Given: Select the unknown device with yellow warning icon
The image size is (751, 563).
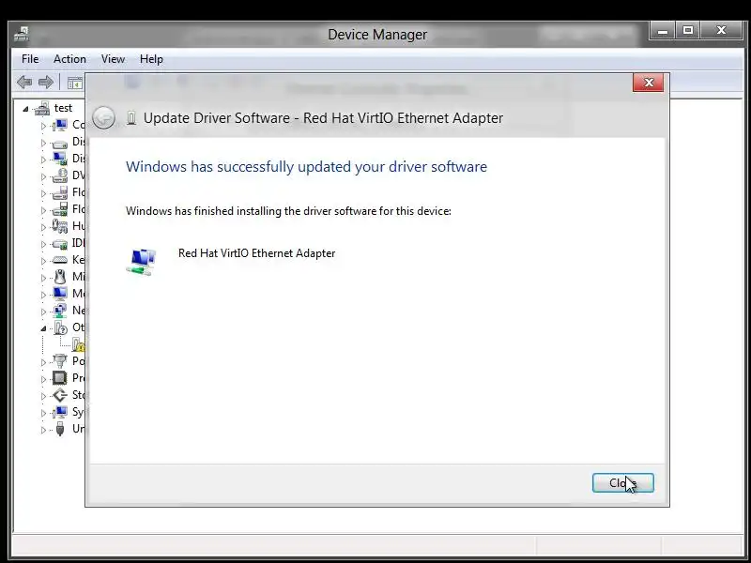Looking at the screenshot, I should [x=78, y=343].
